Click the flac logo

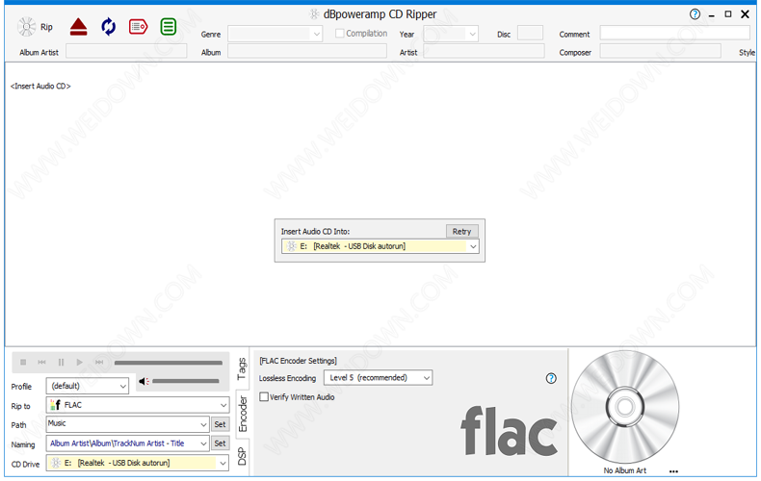point(509,431)
